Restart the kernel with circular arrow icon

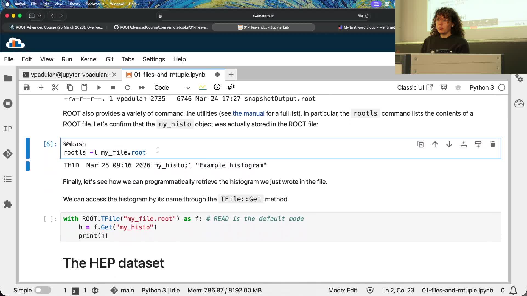pos(128,87)
